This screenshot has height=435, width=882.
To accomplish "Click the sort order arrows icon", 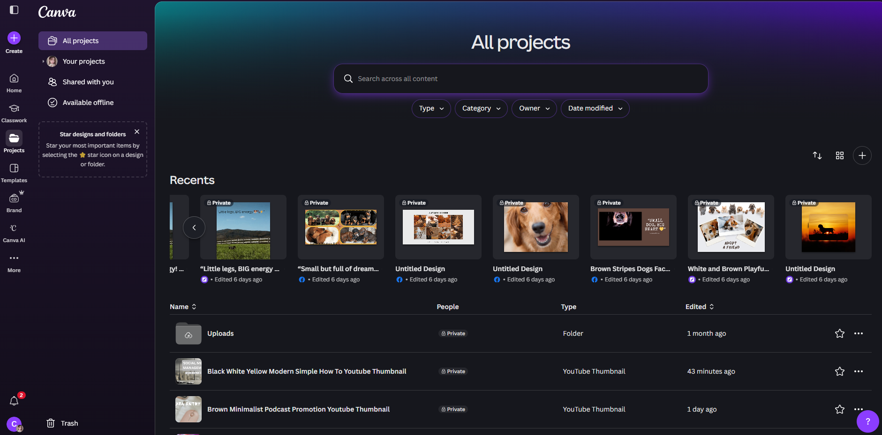I will [817, 155].
